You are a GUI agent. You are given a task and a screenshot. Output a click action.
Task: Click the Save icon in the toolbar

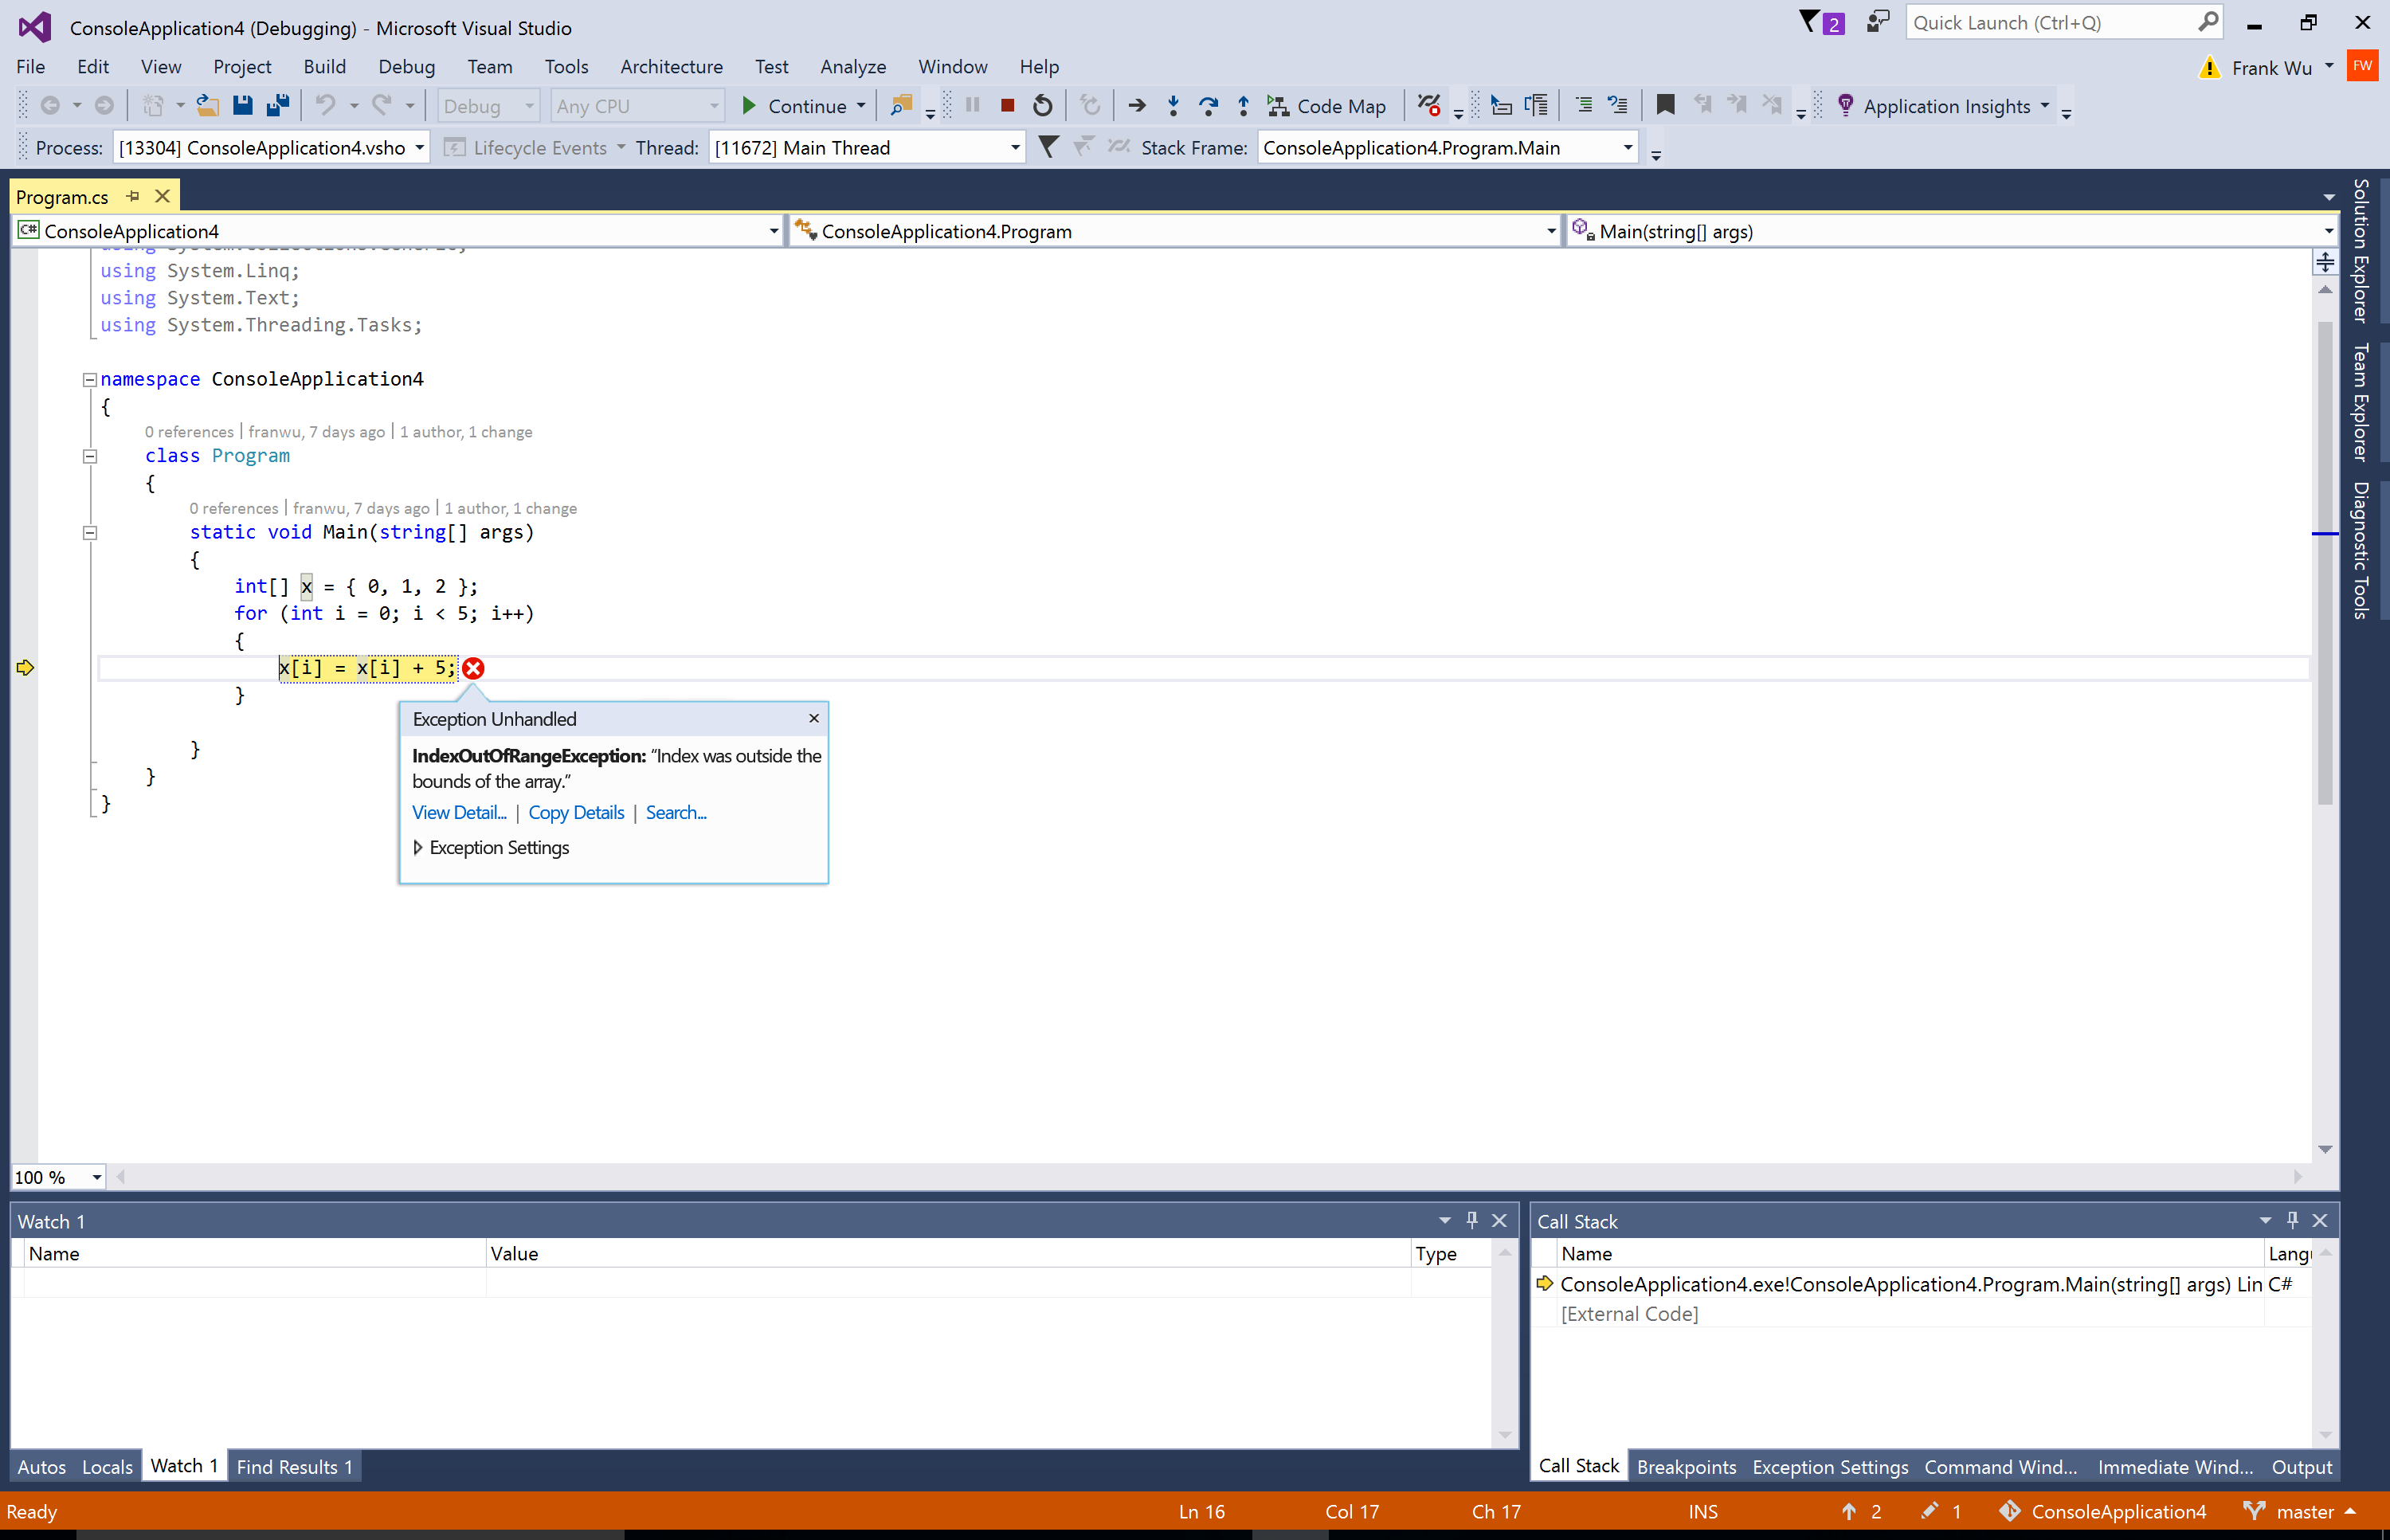[x=242, y=106]
